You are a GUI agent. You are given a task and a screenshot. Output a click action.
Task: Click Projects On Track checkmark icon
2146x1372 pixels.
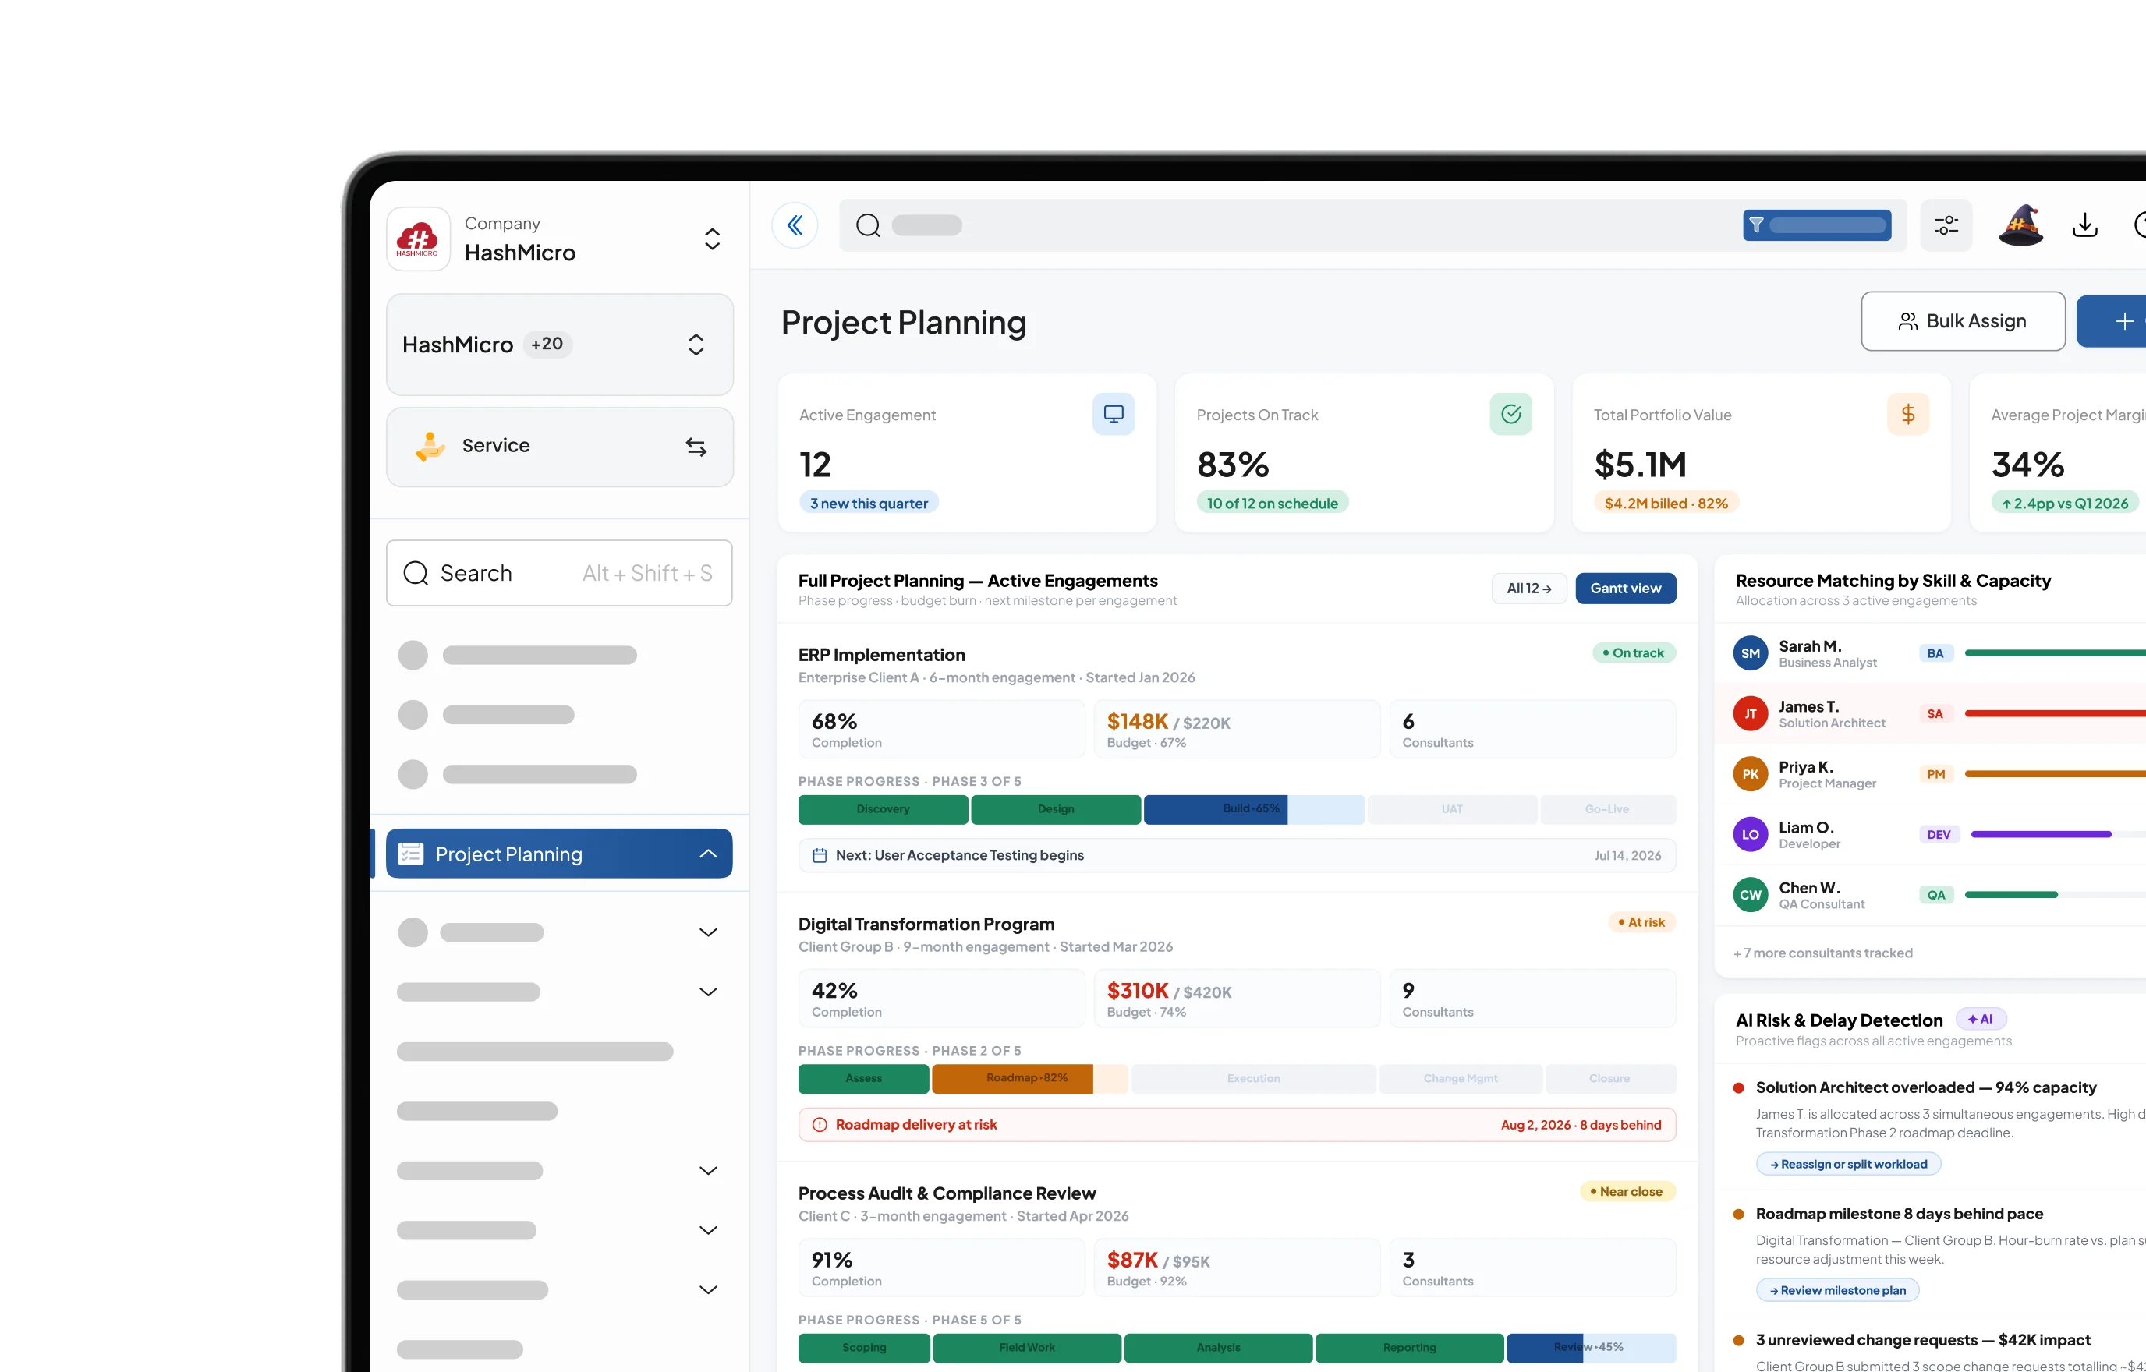[1510, 414]
